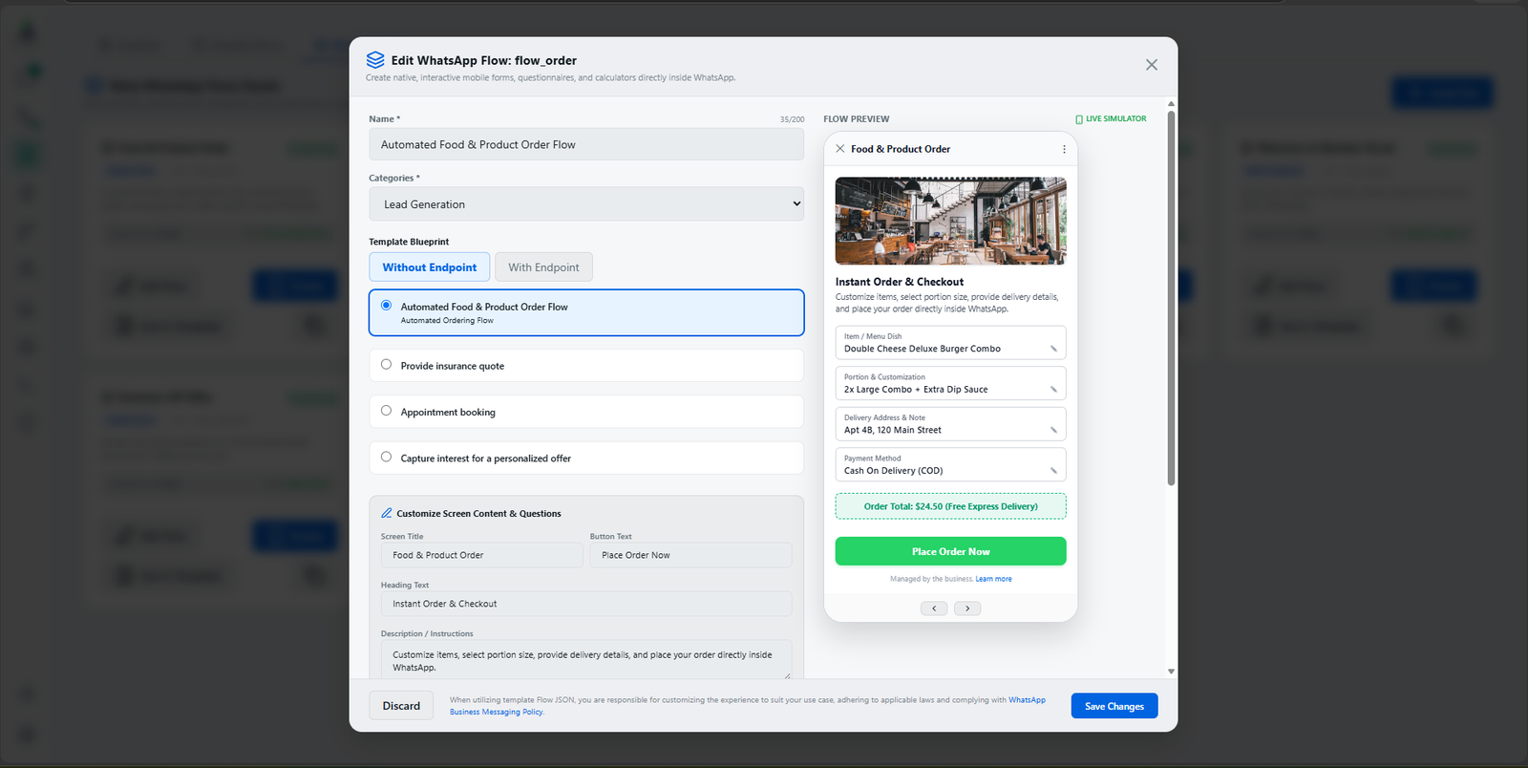Click the Order Total: $24.50 banner
1528x768 pixels.
(x=951, y=506)
